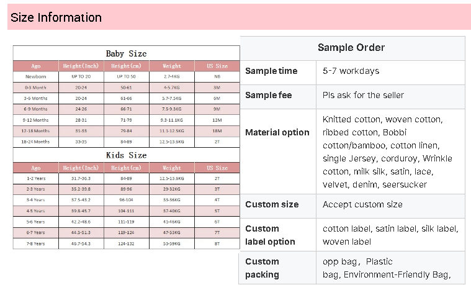Click the 7-8 Years row age cell
471x285 pixels.
36,243
